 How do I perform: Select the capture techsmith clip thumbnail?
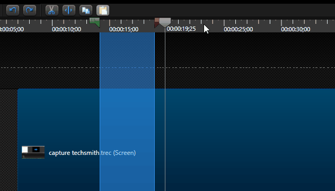coord(33,152)
